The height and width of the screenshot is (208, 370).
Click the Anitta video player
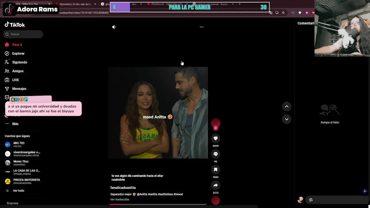[x=158, y=113]
